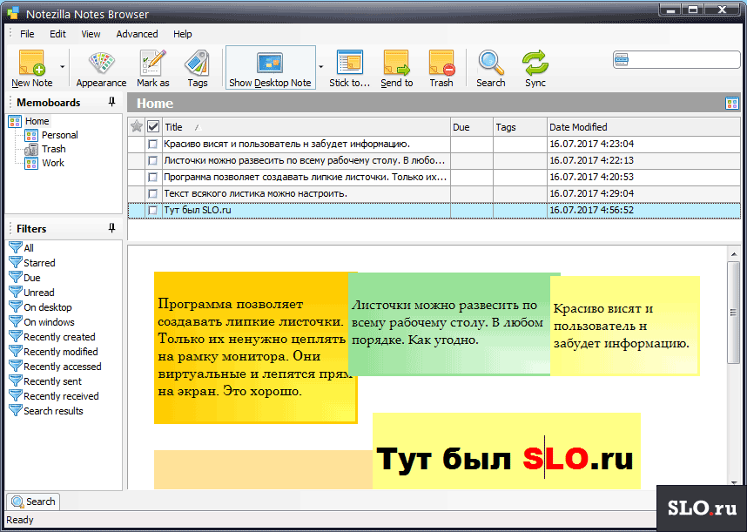Check the box for 'Листочки можно развесить' note

(153, 160)
